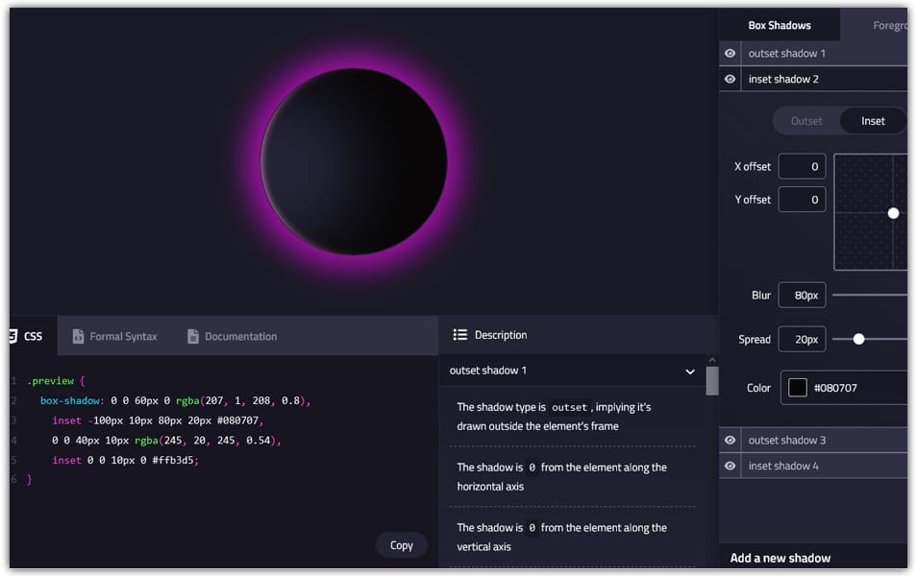Collapse the outset shadow 1 description via chevron
Screen dimensions: 917x576
[690, 371]
